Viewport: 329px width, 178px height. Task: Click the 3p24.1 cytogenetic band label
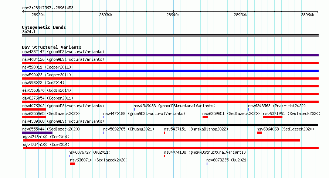(29, 32)
